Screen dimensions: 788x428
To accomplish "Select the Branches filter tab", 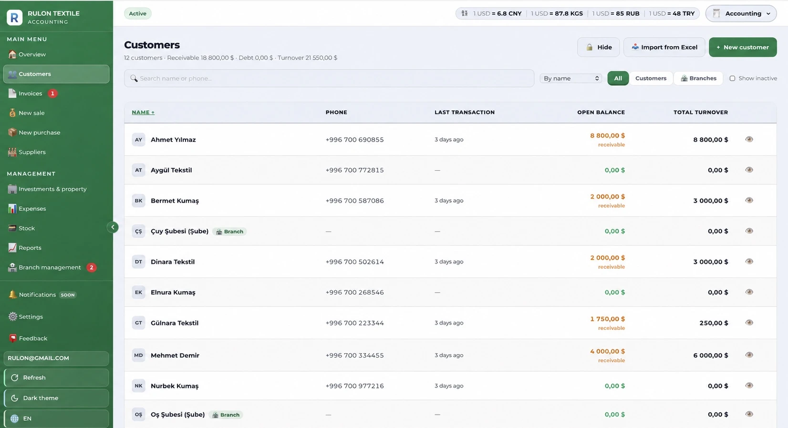I will point(698,78).
